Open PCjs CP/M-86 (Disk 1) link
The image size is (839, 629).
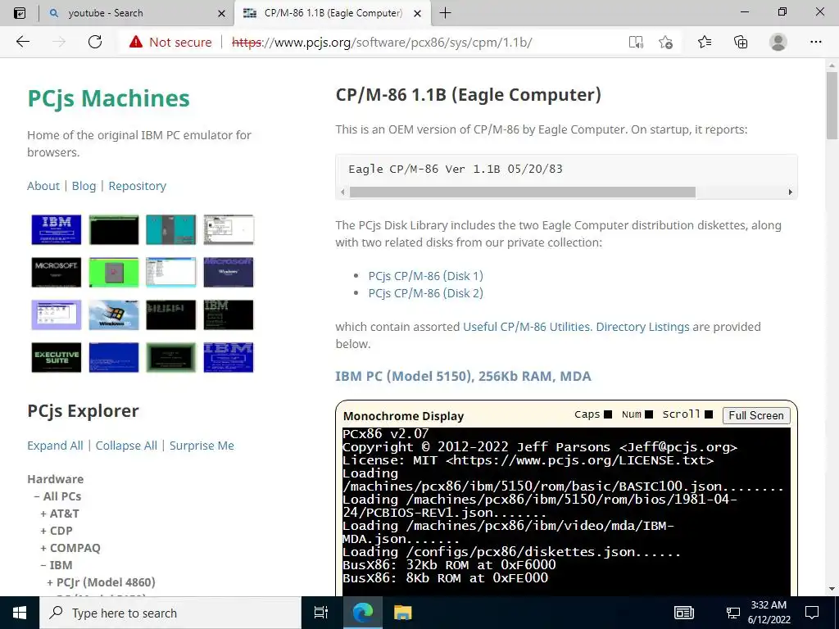click(425, 276)
